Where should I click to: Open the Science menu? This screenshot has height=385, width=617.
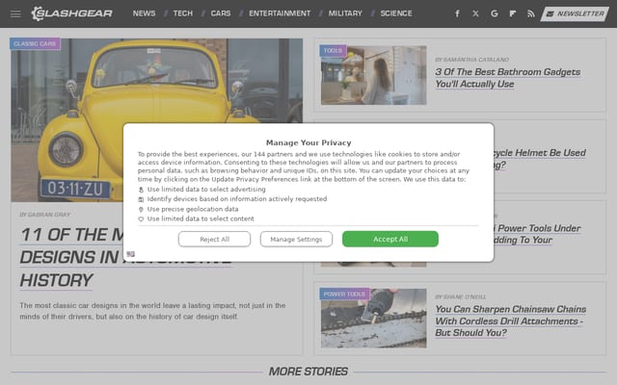(x=396, y=13)
